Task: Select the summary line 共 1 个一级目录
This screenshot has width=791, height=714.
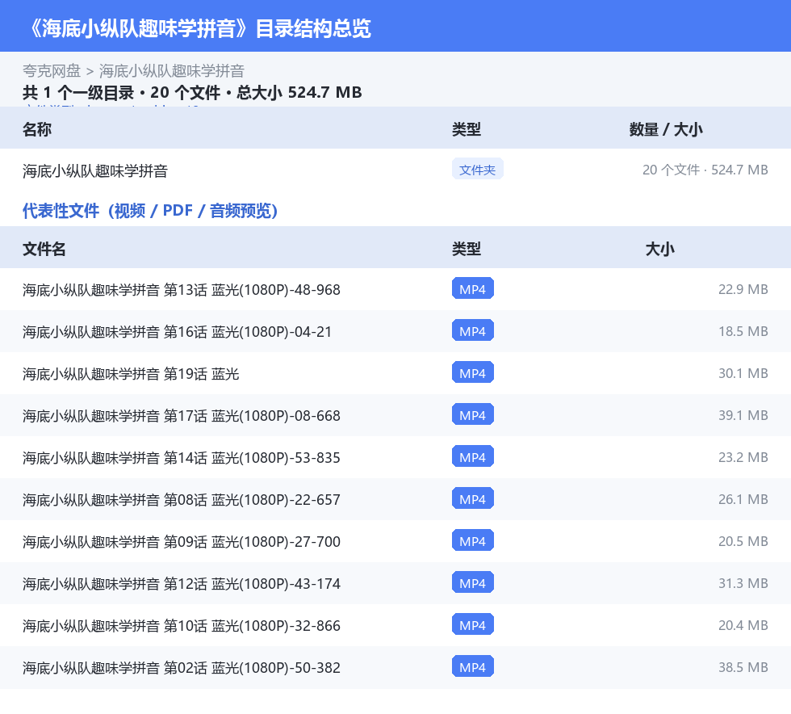Action: (78, 92)
